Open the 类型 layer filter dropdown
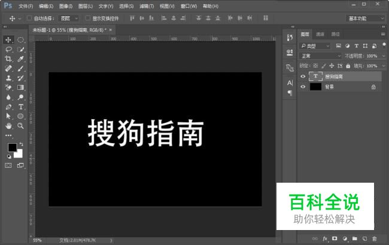 pyautogui.click(x=315, y=46)
